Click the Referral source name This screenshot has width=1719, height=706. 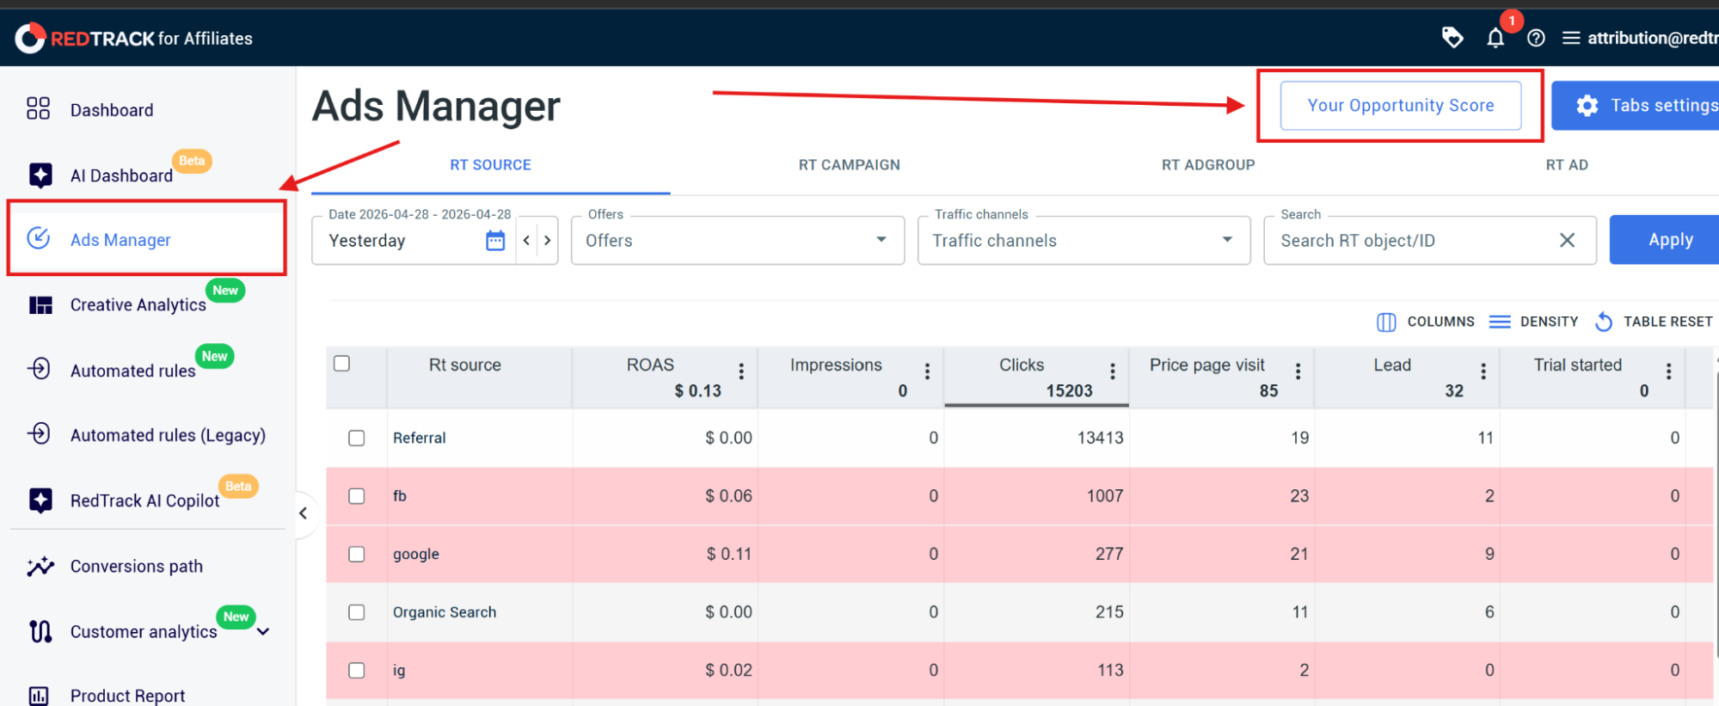[x=420, y=439]
